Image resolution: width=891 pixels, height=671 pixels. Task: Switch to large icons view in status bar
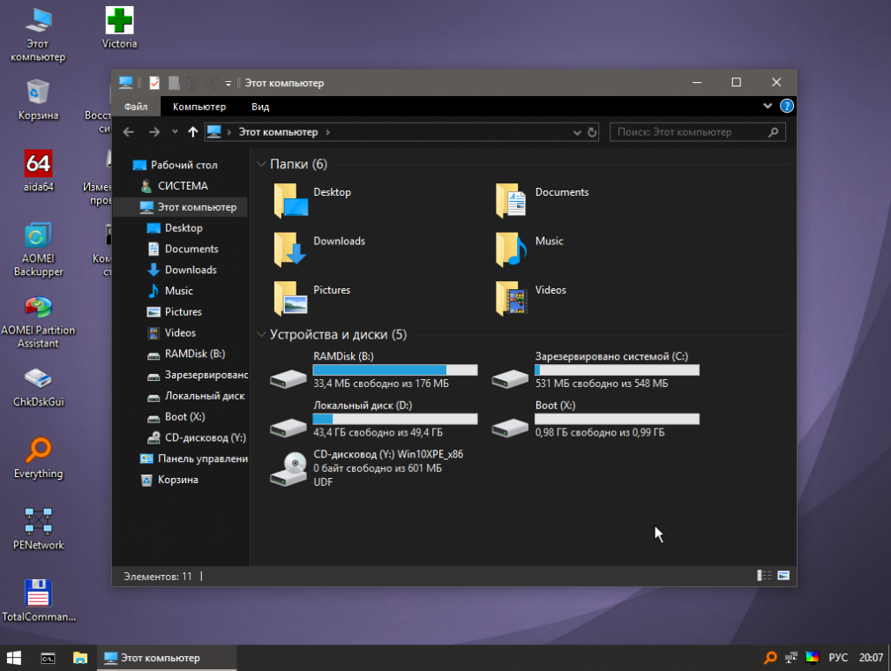click(x=783, y=576)
